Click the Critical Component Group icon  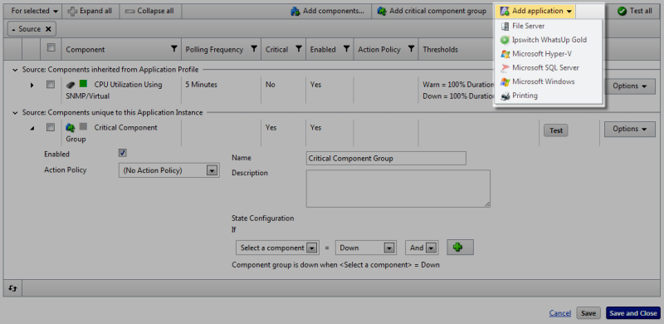pos(71,127)
